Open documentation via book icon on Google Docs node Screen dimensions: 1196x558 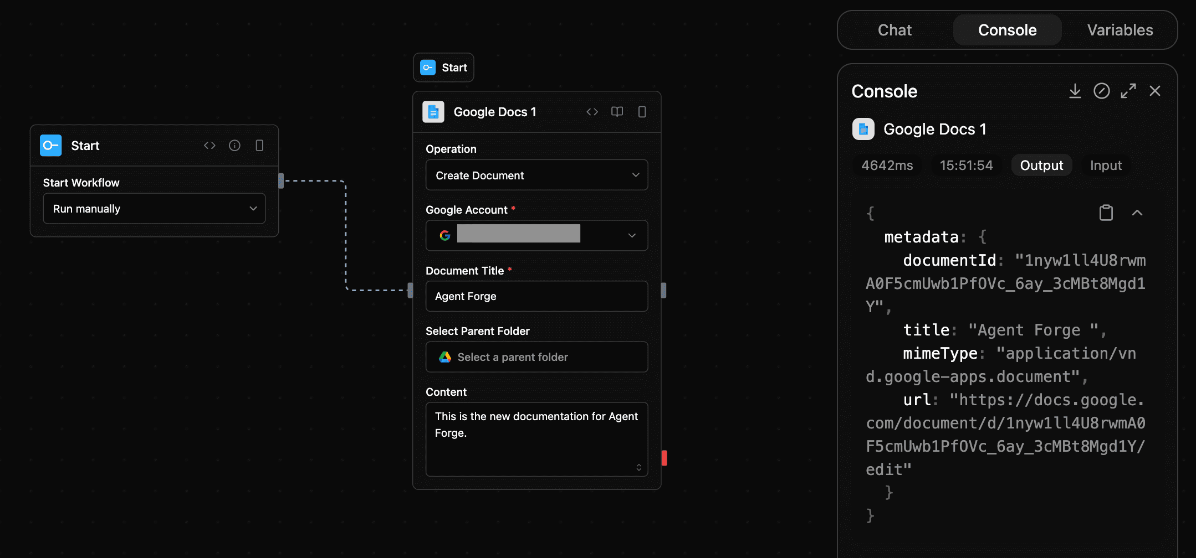click(x=616, y=112)
